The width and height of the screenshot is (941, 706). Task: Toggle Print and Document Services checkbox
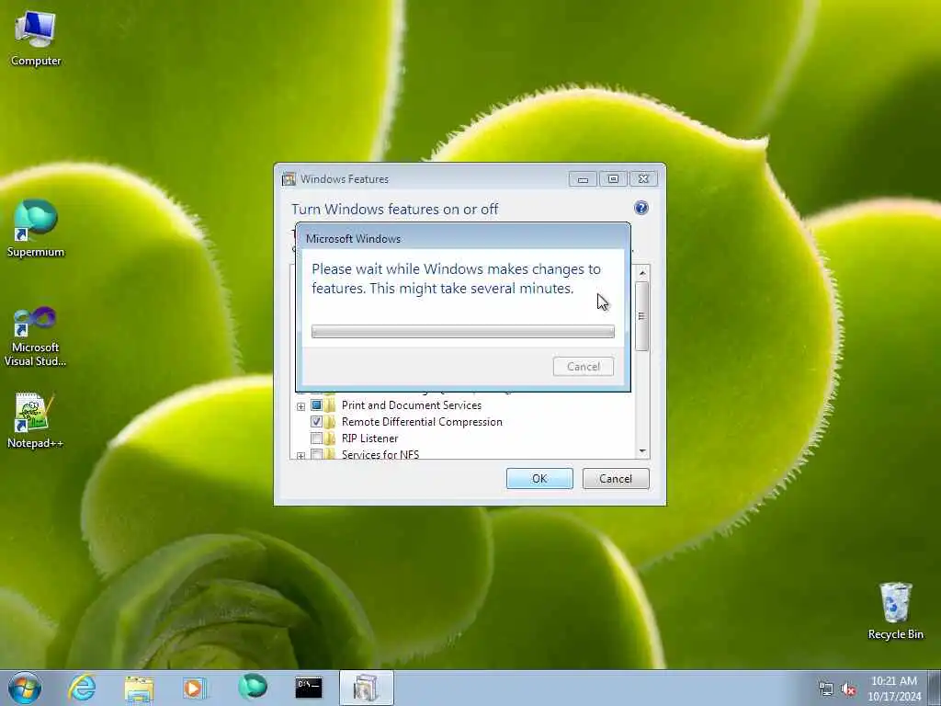(316, 405)
